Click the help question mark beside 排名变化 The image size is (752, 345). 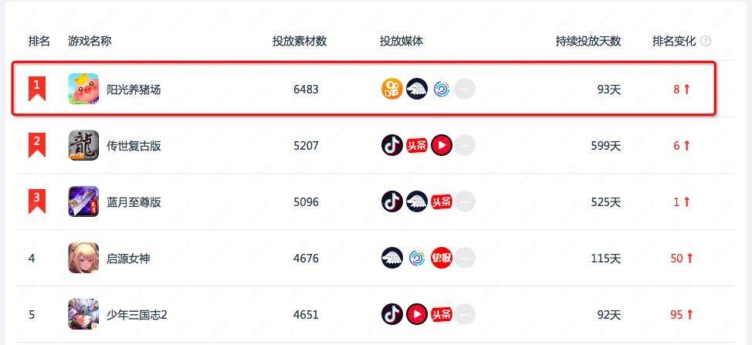[706, 41]
